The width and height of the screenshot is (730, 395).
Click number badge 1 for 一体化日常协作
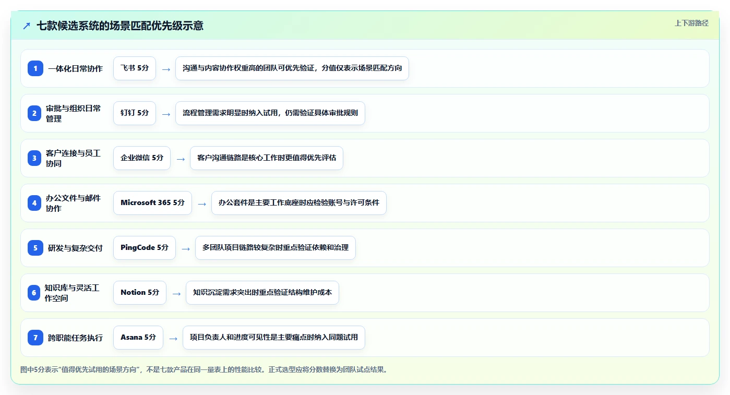click(35, 68)
